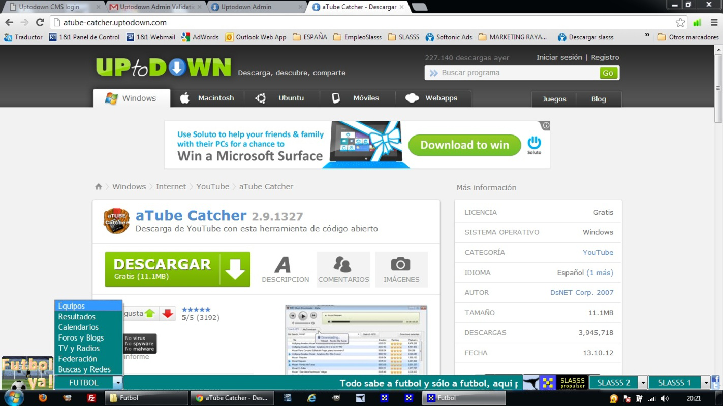Viewport: 723px width, 406px height.
Task: Click the SLASSS propulsor logo
Action: 563,383
